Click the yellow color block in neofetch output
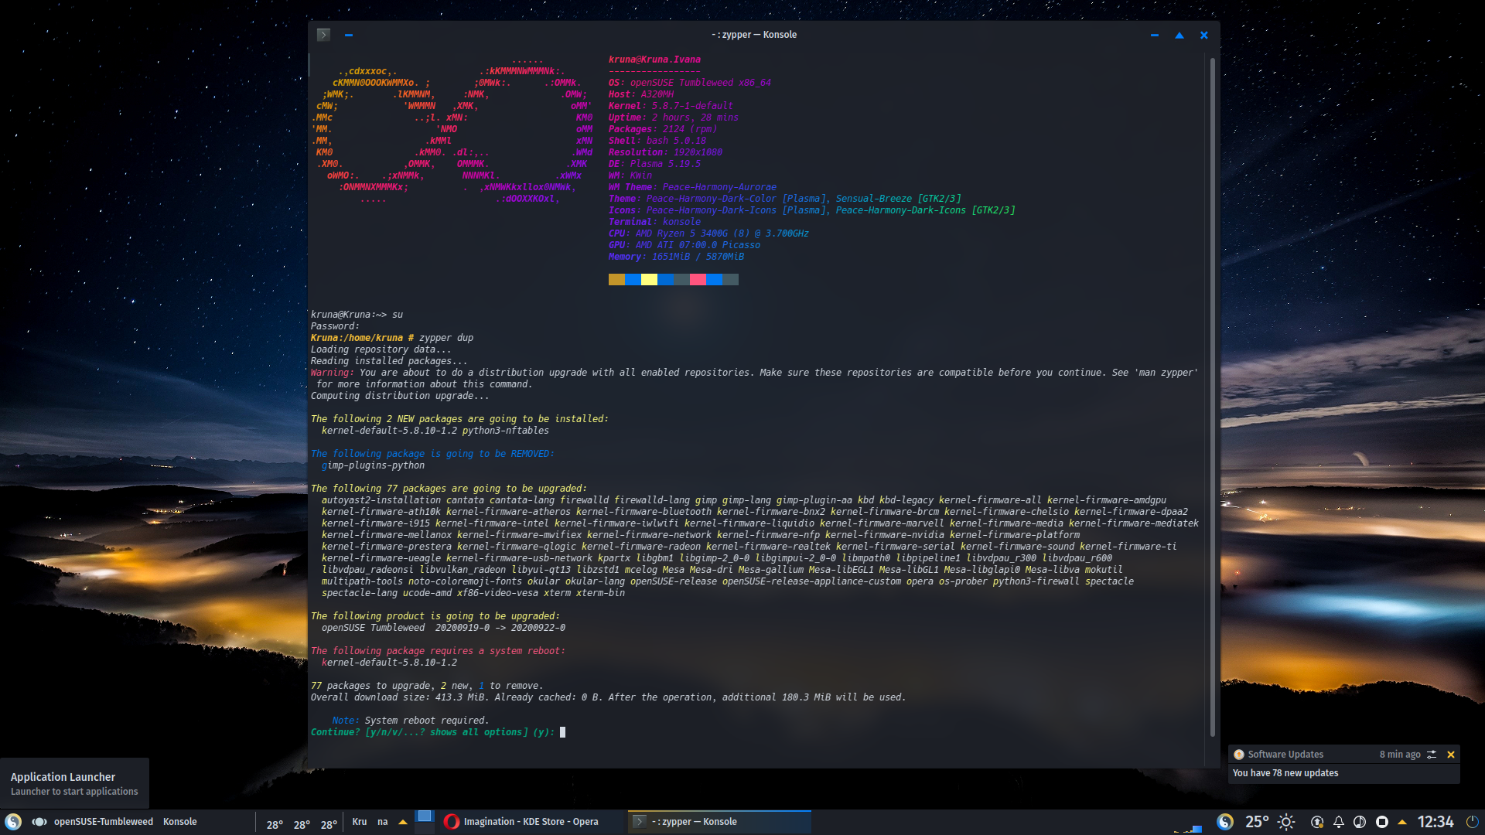Image resolution: width=1485 pixels, height=835 pixels. click(649, 280)
